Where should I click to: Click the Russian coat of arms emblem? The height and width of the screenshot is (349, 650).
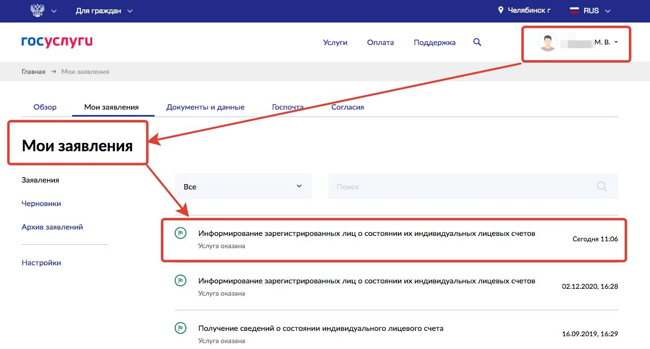tap(37, 10)
